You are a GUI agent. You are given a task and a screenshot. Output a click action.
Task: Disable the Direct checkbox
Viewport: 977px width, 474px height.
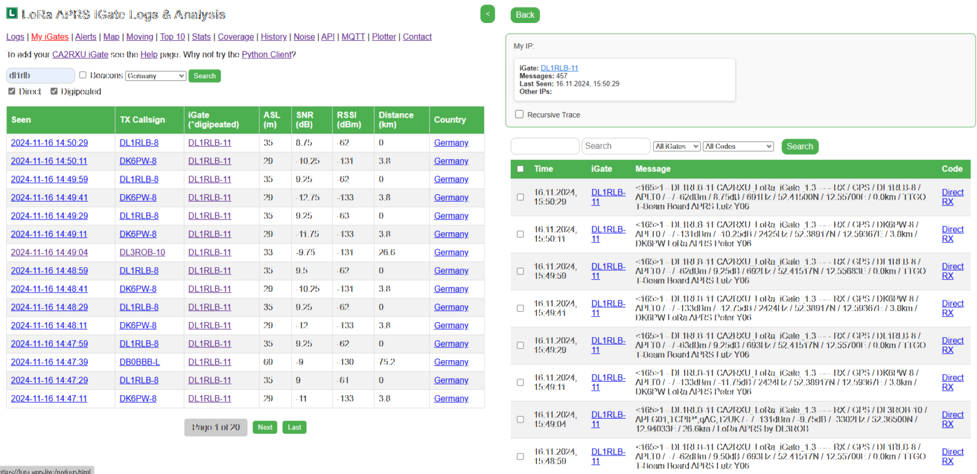point(11,91)
